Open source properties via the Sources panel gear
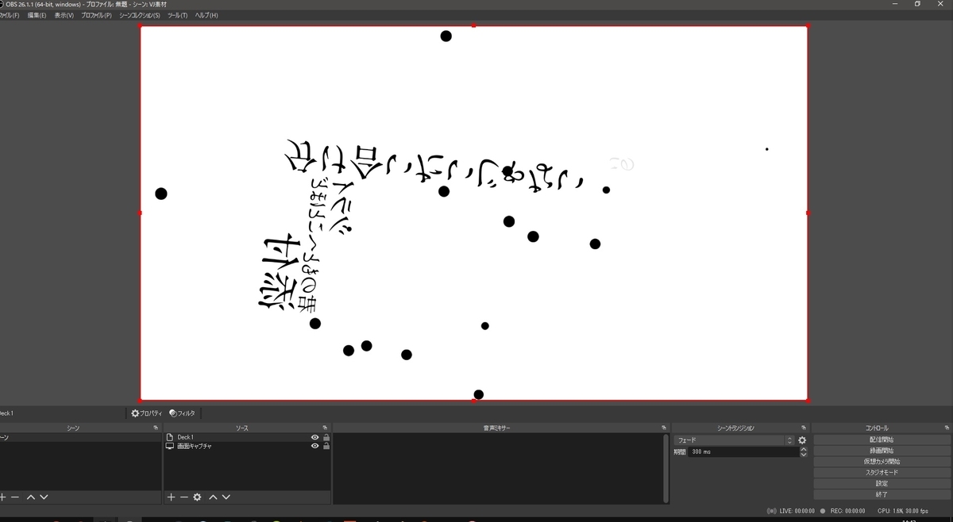Screen dimensions: 953x522 pos(197,497)
